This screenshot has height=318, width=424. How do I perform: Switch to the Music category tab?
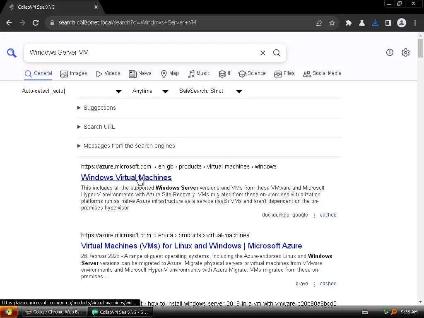tap(199, 74)
